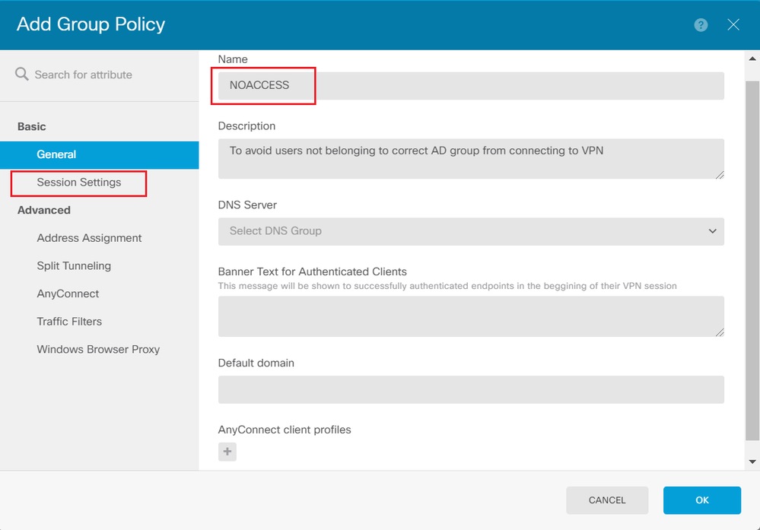Open Session Settings section
The image size is (760, 530).
pyautogui.click(x=79, y=182)
